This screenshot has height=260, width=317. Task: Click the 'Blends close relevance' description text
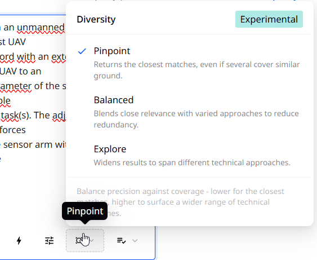tap(196, 119)
